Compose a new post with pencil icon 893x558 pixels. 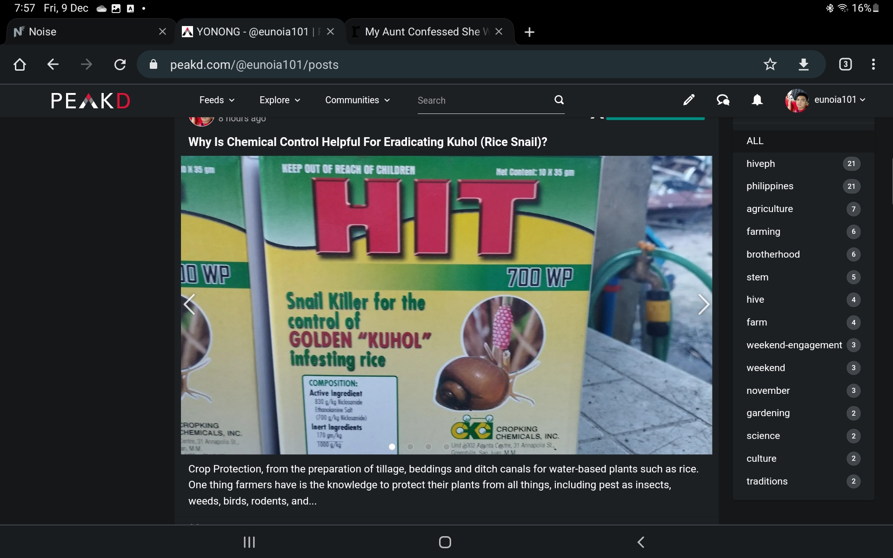(x=689, y=100)
